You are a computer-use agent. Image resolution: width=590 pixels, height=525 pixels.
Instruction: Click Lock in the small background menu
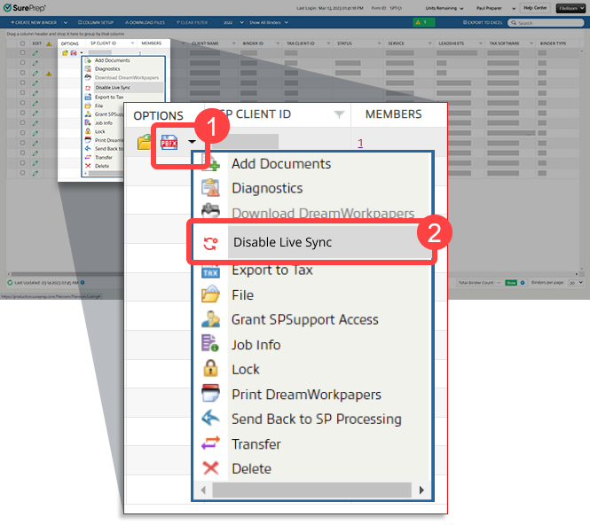[x=100, y=131]
